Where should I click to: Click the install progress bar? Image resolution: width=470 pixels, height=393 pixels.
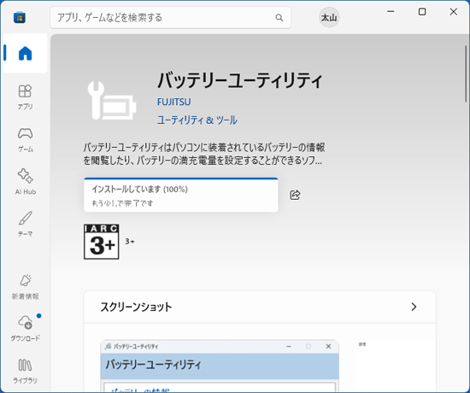point(181,179)
